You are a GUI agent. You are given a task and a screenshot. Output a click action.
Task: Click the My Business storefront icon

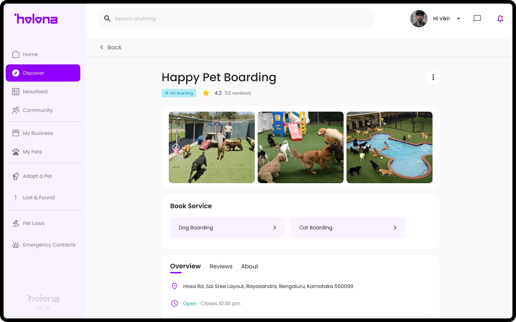pyautogui.click(x=16, y=133)
